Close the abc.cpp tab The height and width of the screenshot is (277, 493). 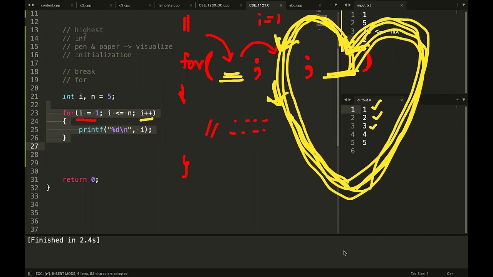click(x=320, y=5)
